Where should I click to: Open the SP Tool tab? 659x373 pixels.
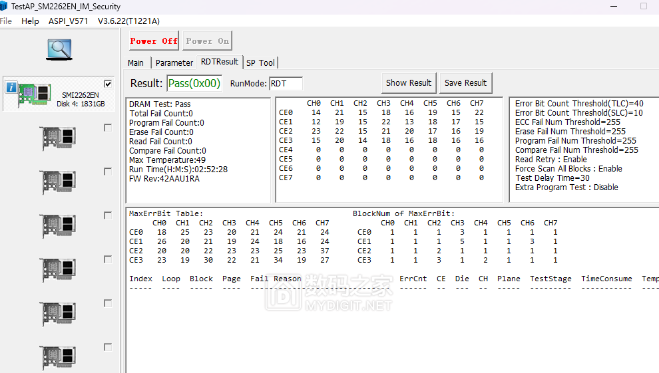(x=260, y=63)
